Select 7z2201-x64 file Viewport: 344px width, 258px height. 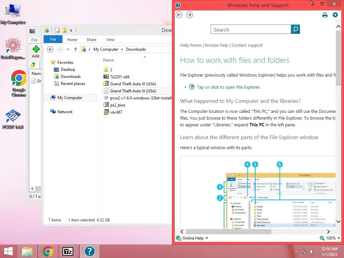(120, 77)
